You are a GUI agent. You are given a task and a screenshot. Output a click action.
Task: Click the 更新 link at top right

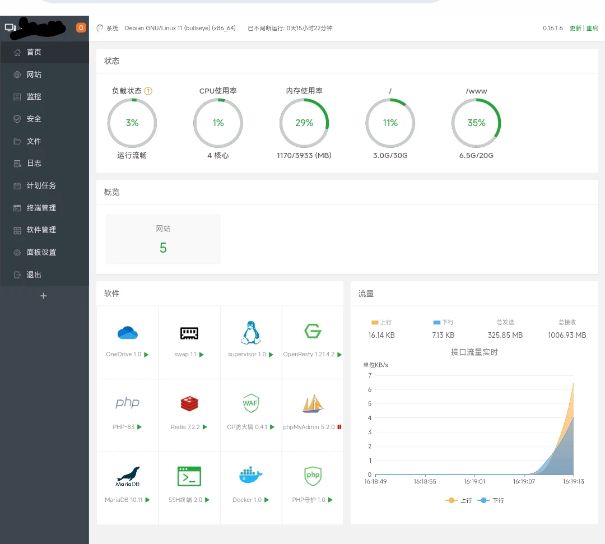[575, 28]
